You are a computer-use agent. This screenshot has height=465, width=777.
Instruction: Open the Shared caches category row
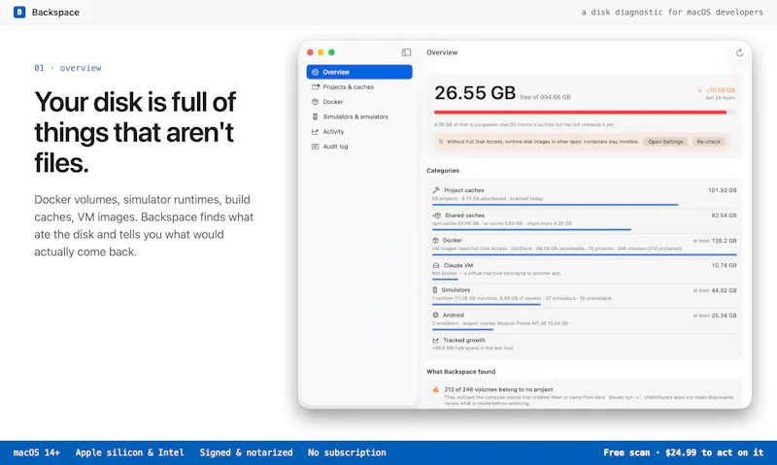(585, 219)
